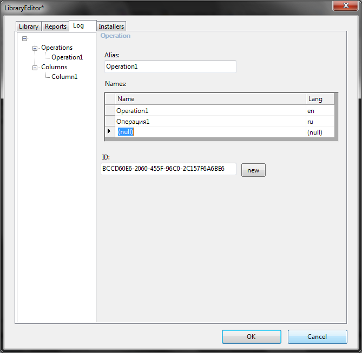Select the Операция1 name cell

(x=210, y=121)
